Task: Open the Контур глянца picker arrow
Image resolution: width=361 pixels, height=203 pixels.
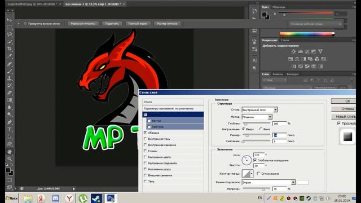Action: pyautogui.click(x=252, y=174)
